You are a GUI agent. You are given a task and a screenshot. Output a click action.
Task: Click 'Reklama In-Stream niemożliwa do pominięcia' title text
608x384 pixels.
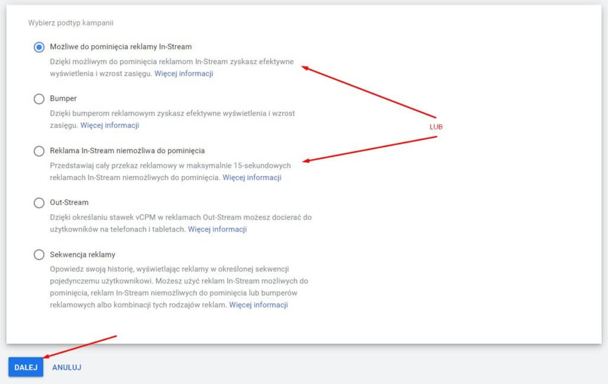pos(127,151)
